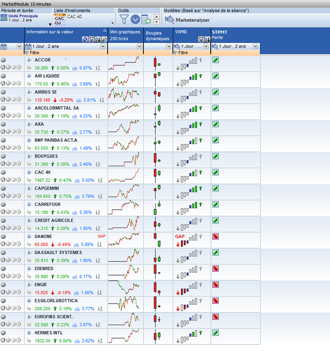Click Filtre under Information sur la valeur

pyautogui.click(x=34, y=52)
